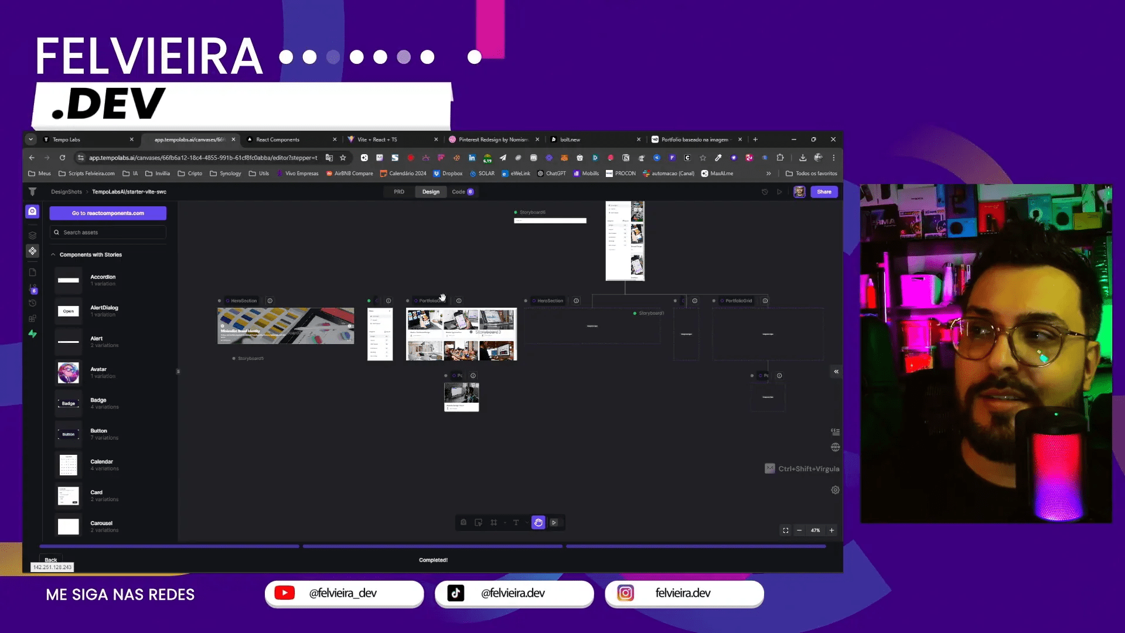The width and height of the screenshot is (1125, 633).
Task: Click the Share button
Action: 824,192
